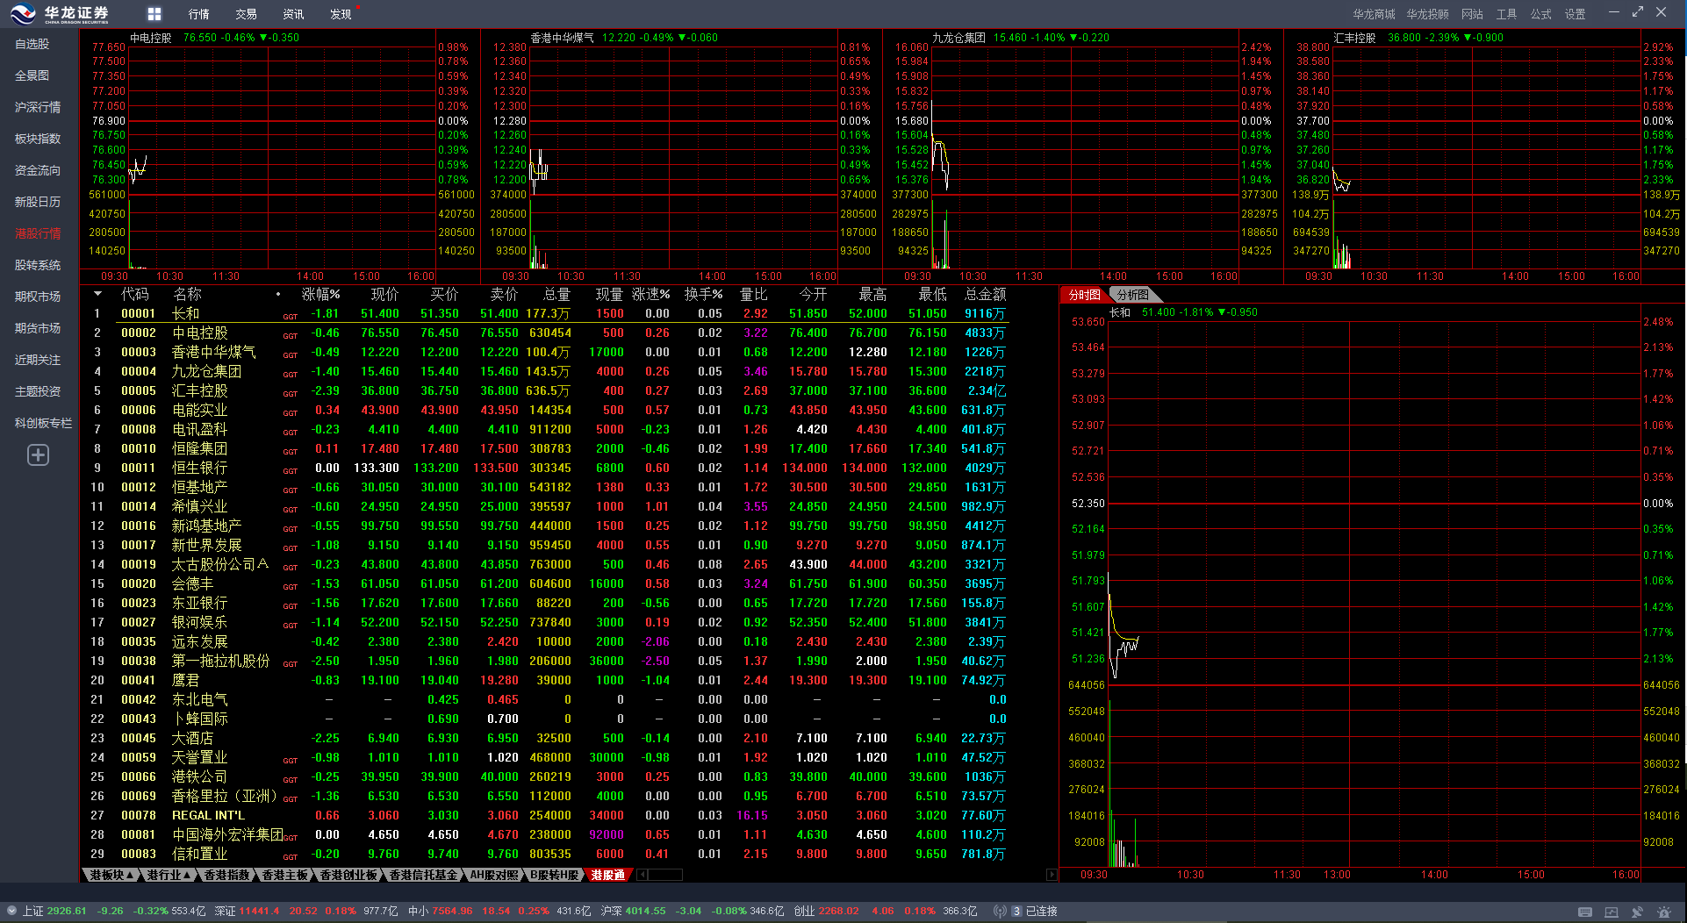This screenshot has width=1687, height=923.
Task: Click the add panel plus icon in sidebar
Action: [x=38, y=454]
